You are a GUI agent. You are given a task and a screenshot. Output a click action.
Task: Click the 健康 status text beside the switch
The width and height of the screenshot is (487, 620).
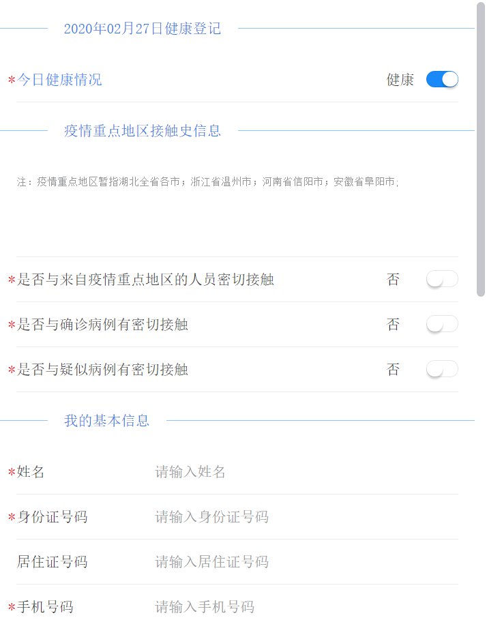tap(400, 80)
